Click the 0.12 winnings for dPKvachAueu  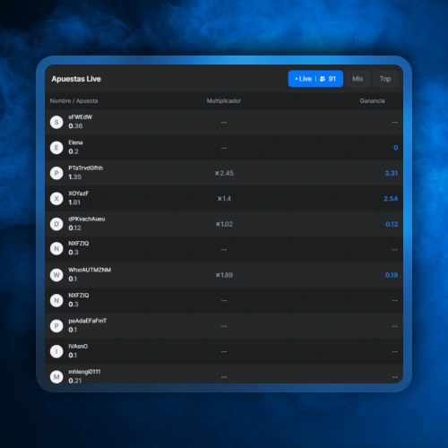pos(392,224)
